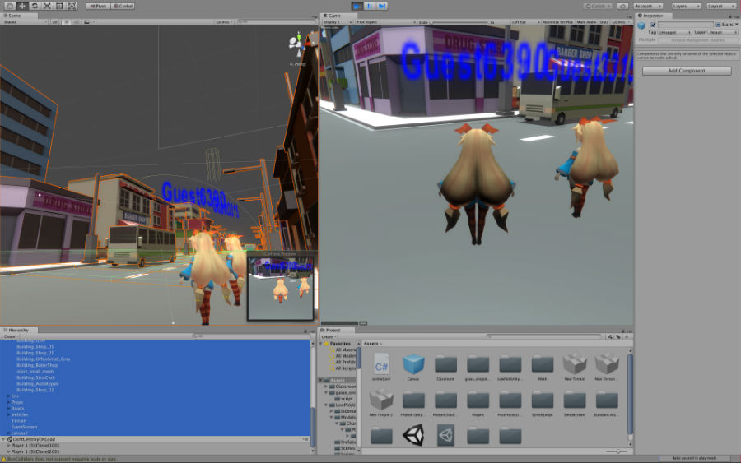Select the Move tool in the toolbar
Screen dimensions: 741x463
click(22, 6)
